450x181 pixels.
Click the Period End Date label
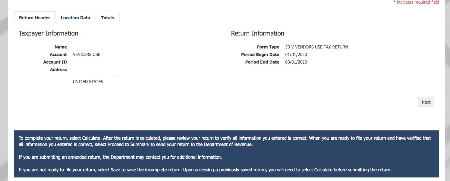point(262,62)
